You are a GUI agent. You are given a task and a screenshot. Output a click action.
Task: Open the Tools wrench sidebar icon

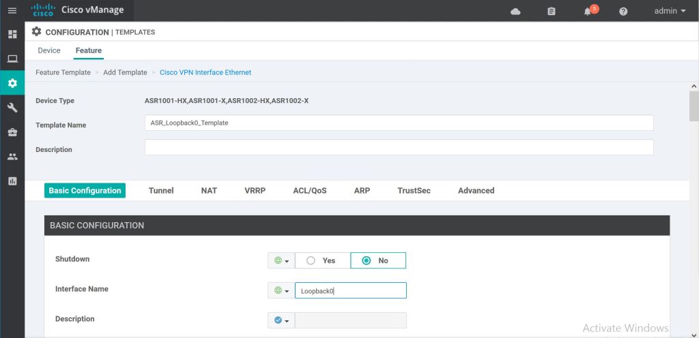(x=12, y=108)
